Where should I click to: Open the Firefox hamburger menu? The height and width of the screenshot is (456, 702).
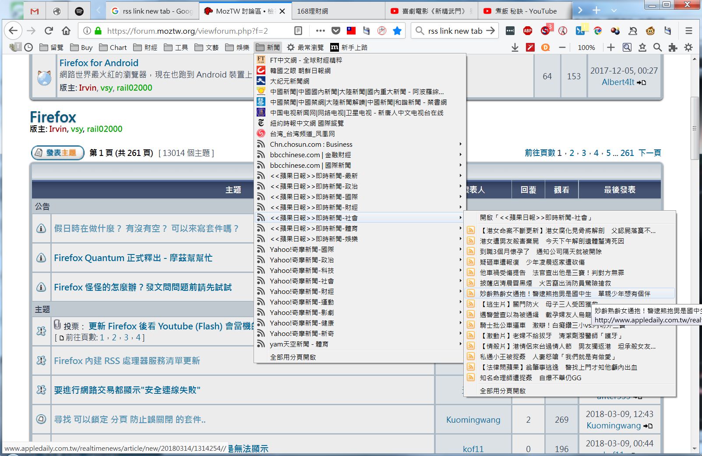tap(689, 31)
